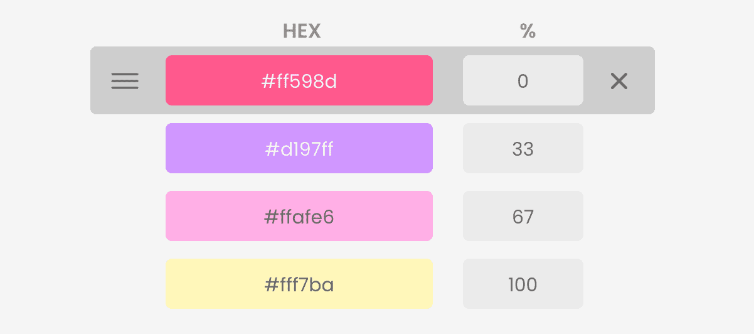Screen dimensions: 754x334
Task: Choose the #fff7ba pale yellow swatch
Action: [x=299, y=284]
